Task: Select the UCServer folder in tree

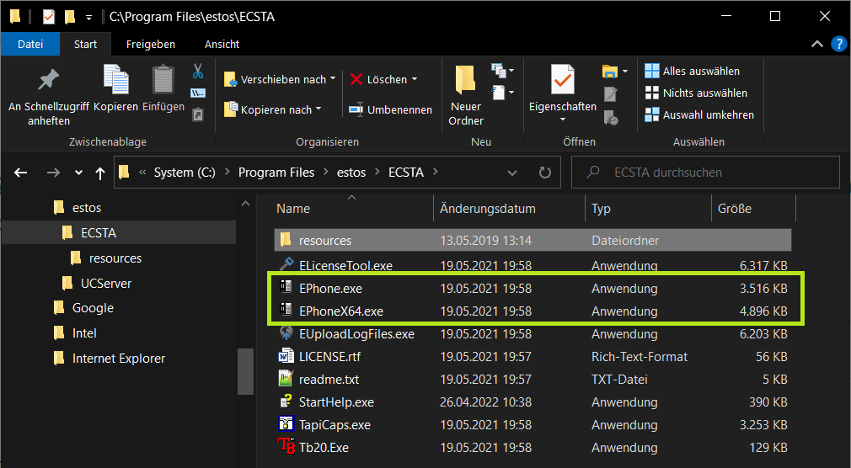Action: click(105, 283)
